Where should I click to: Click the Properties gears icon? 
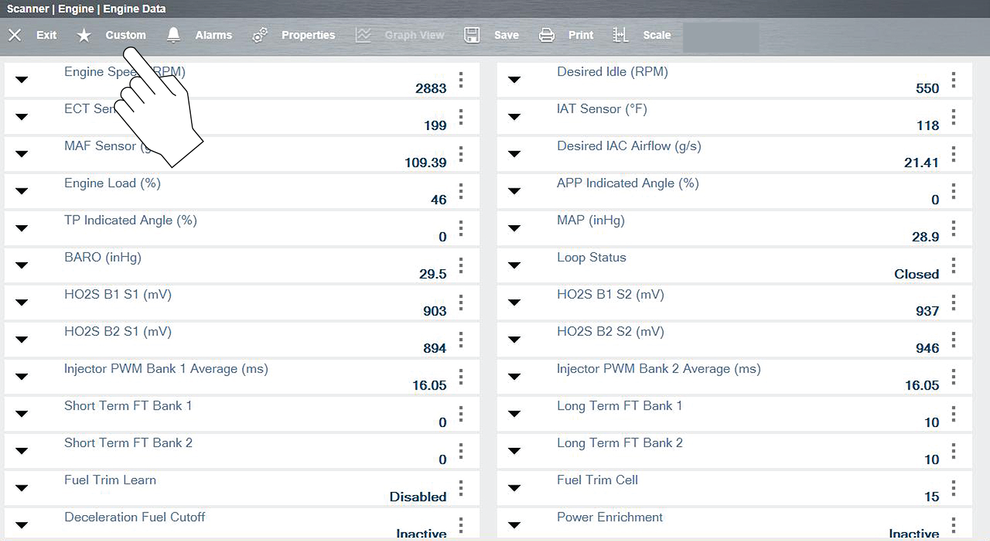tap(259, 35)
